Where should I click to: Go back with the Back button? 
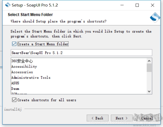click(x=97, y=118)
